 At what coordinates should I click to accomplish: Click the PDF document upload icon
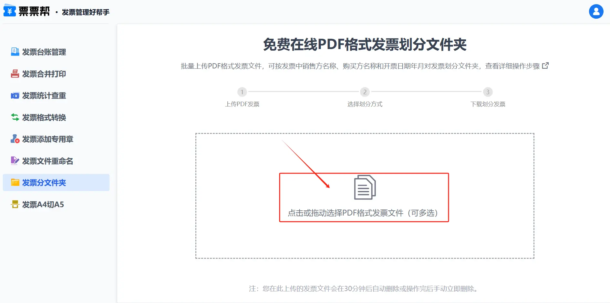click(x=365, y=187)
